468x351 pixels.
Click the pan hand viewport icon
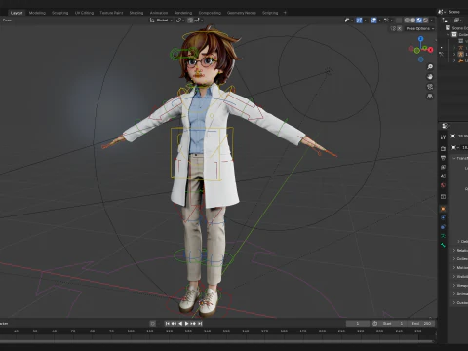[x=430, y=77]
